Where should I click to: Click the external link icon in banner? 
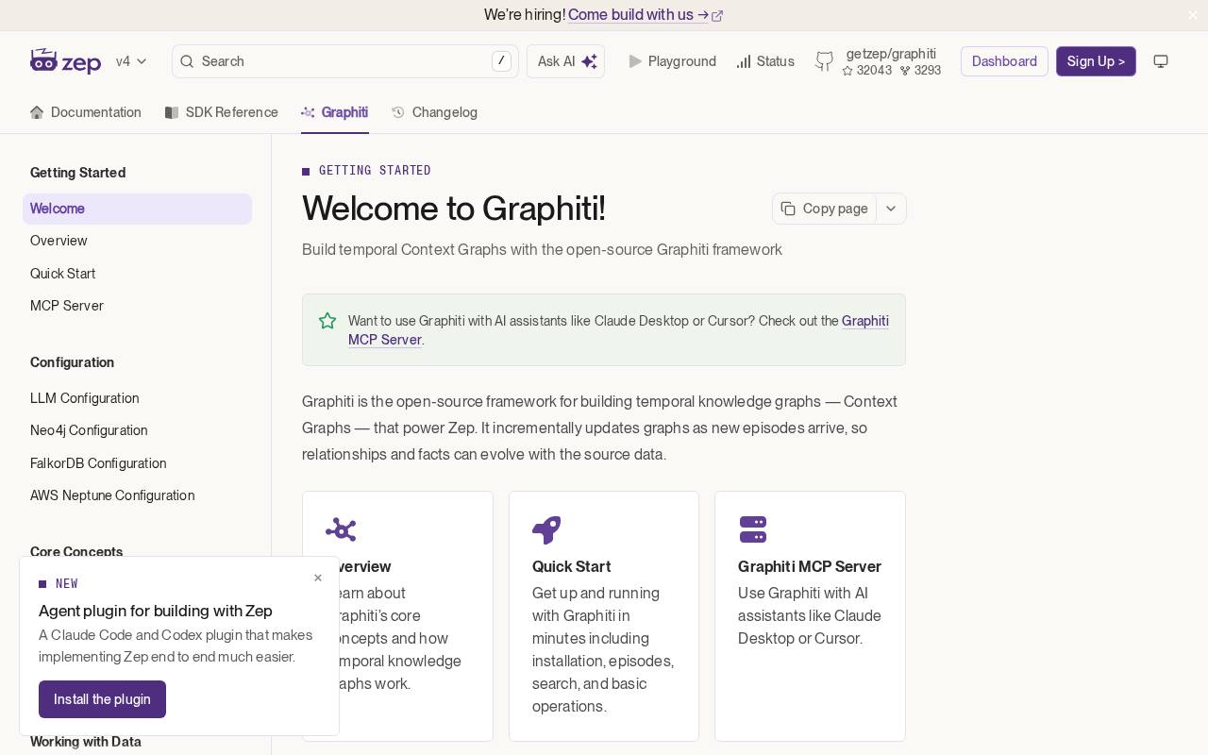click(717, 16)
